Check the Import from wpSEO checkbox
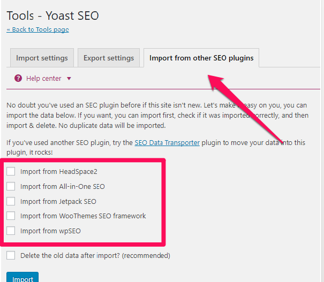The height and width of the screenshot is (282, 324). [11, 231]
